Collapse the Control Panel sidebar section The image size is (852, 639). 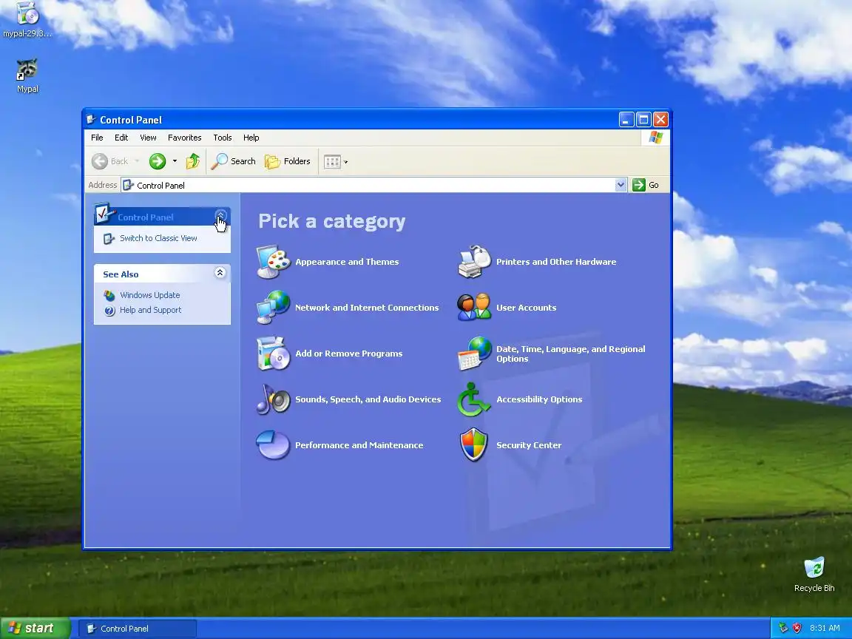[x=220, y=216]
